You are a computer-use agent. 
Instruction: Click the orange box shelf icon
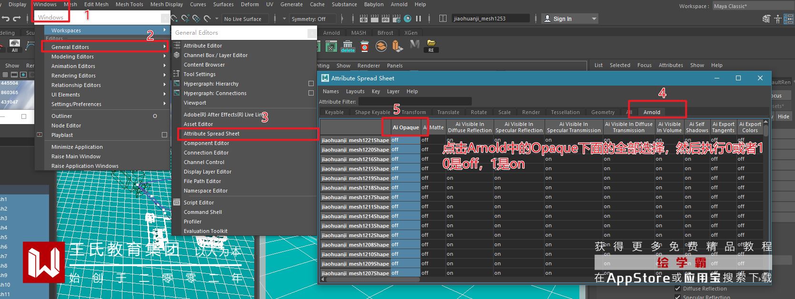point(398,46)
